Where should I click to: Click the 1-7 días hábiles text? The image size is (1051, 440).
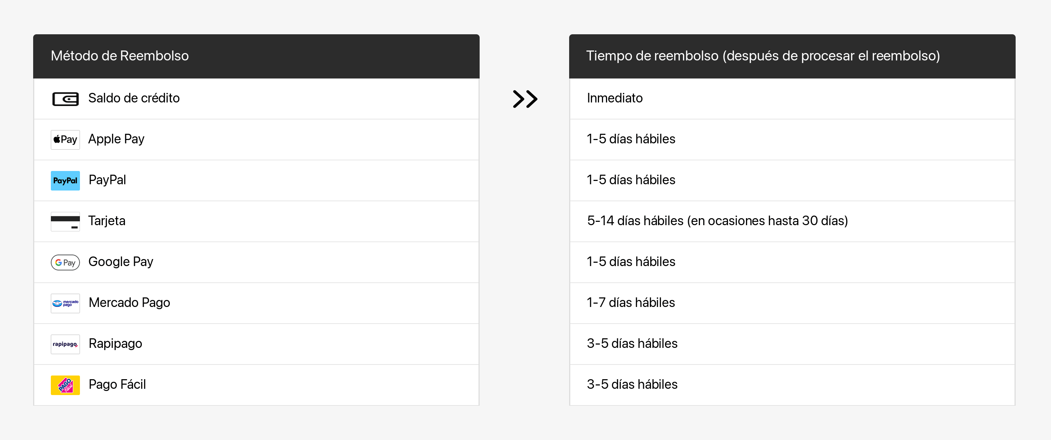point(631,303)
